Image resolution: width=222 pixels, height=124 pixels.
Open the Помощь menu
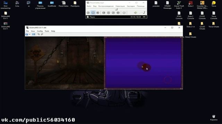click(140, 6)
